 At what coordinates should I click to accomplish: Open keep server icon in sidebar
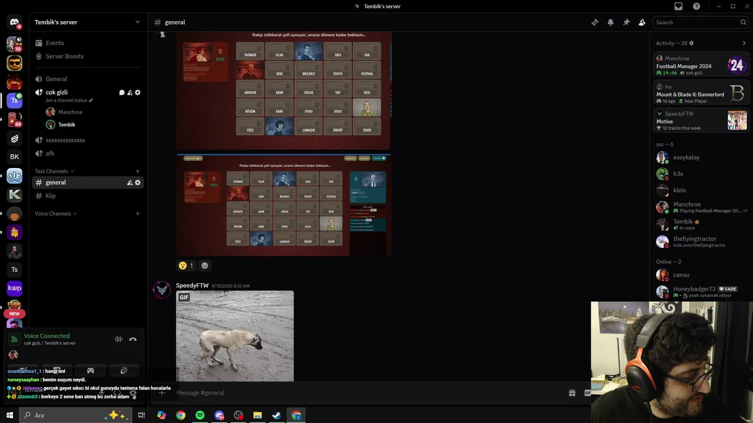point(15,288)
